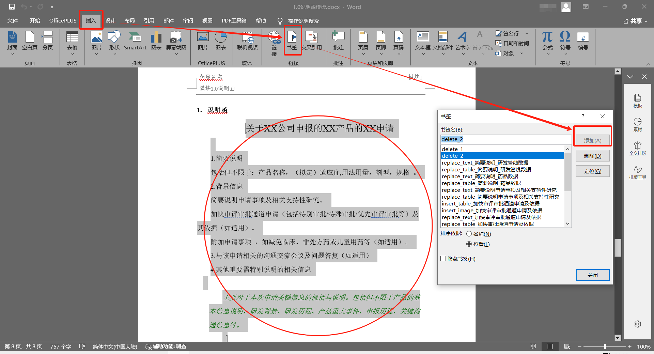654x354 pixels.
Task: Adjust the zoom slider handle
Action: tap(605, 347)
